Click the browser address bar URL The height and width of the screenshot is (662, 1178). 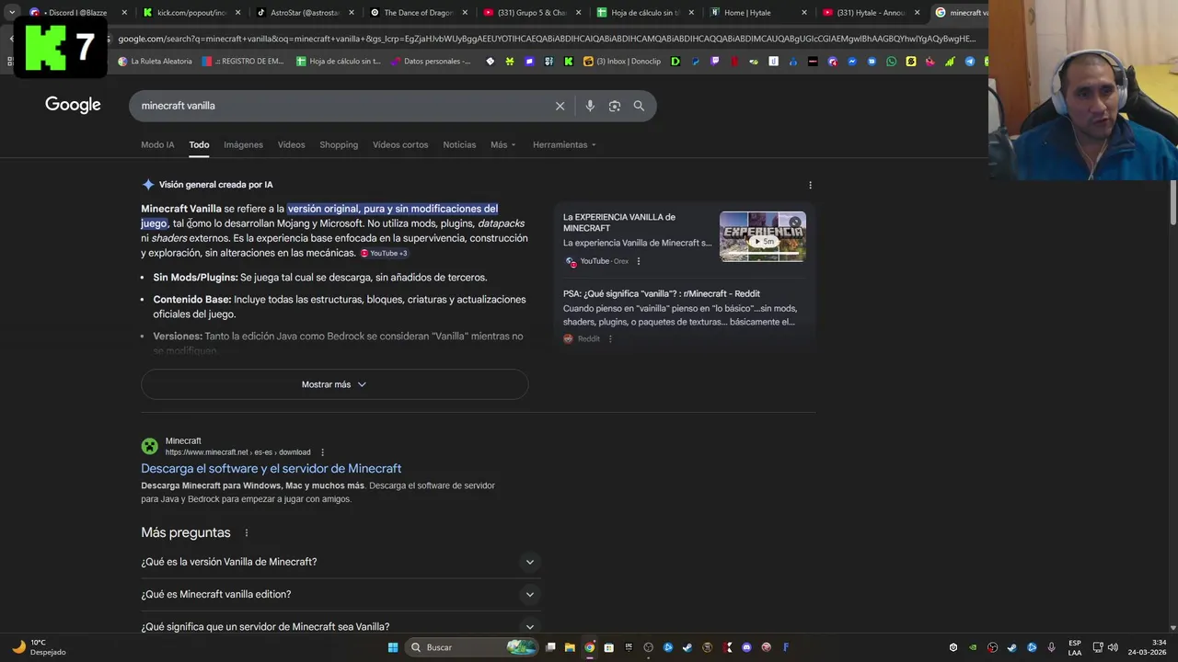(547, 39)
